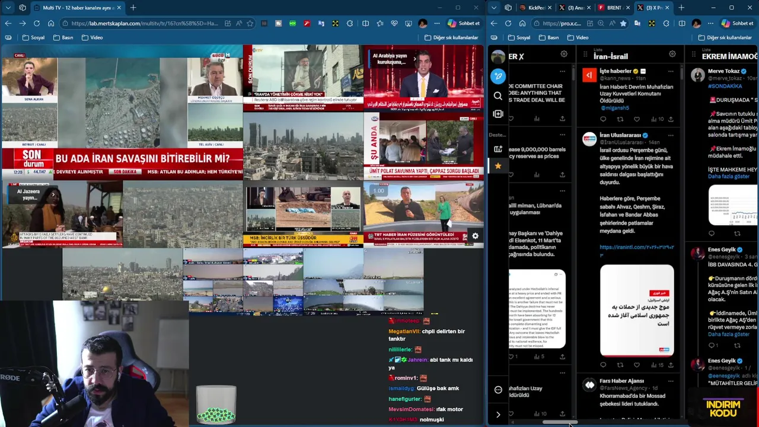Viewport: 759px width, 427px height.
Task: Open a new tab in X Pro window
Action: pyautogui.click(x=681, y=8)
